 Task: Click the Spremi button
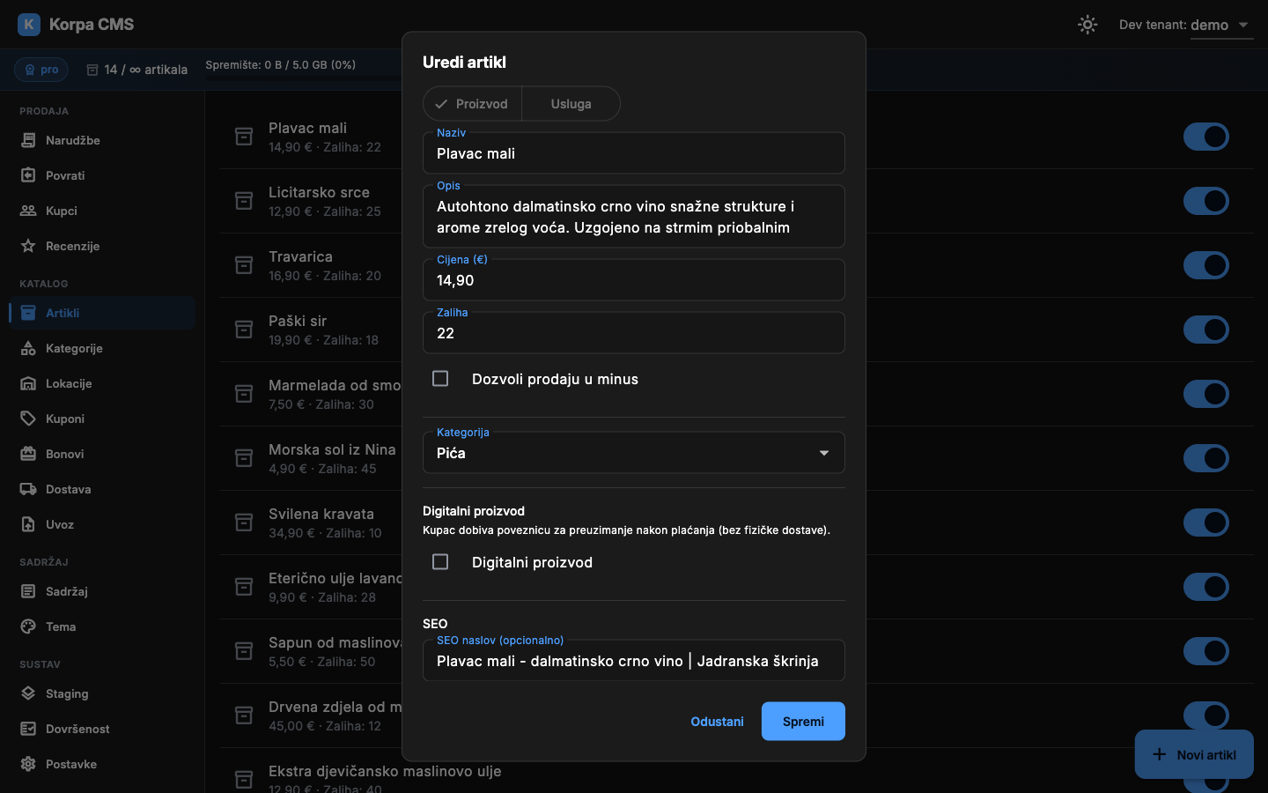803,722
